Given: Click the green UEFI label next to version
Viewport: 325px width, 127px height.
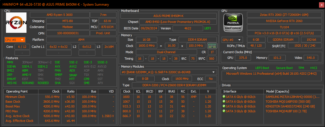Looking at the screenshot, I should pos(207,28).
